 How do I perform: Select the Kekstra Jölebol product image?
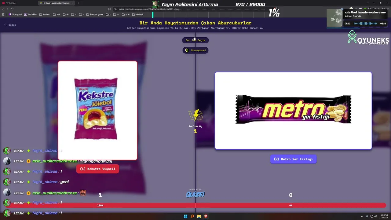click(x=98, y=110)
